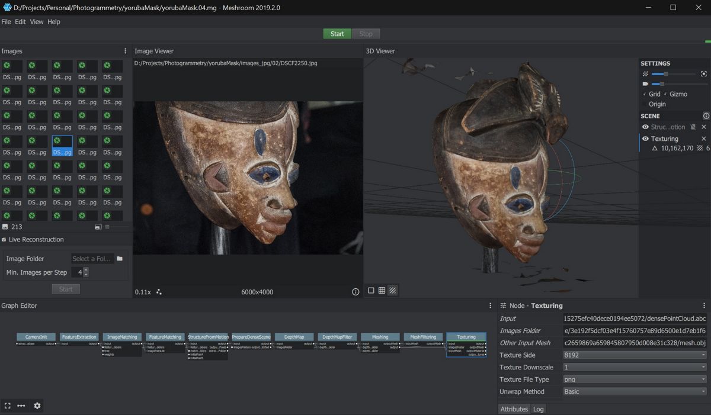This screenshot has height=415, width=711.
Task: Adjust the point size slider in Settings
Action: click(666, 74)
